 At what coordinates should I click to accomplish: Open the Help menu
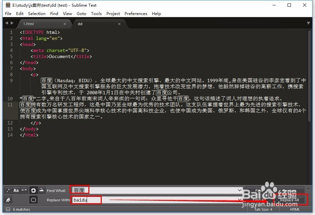pyautogui.click(x=156, y=14)
